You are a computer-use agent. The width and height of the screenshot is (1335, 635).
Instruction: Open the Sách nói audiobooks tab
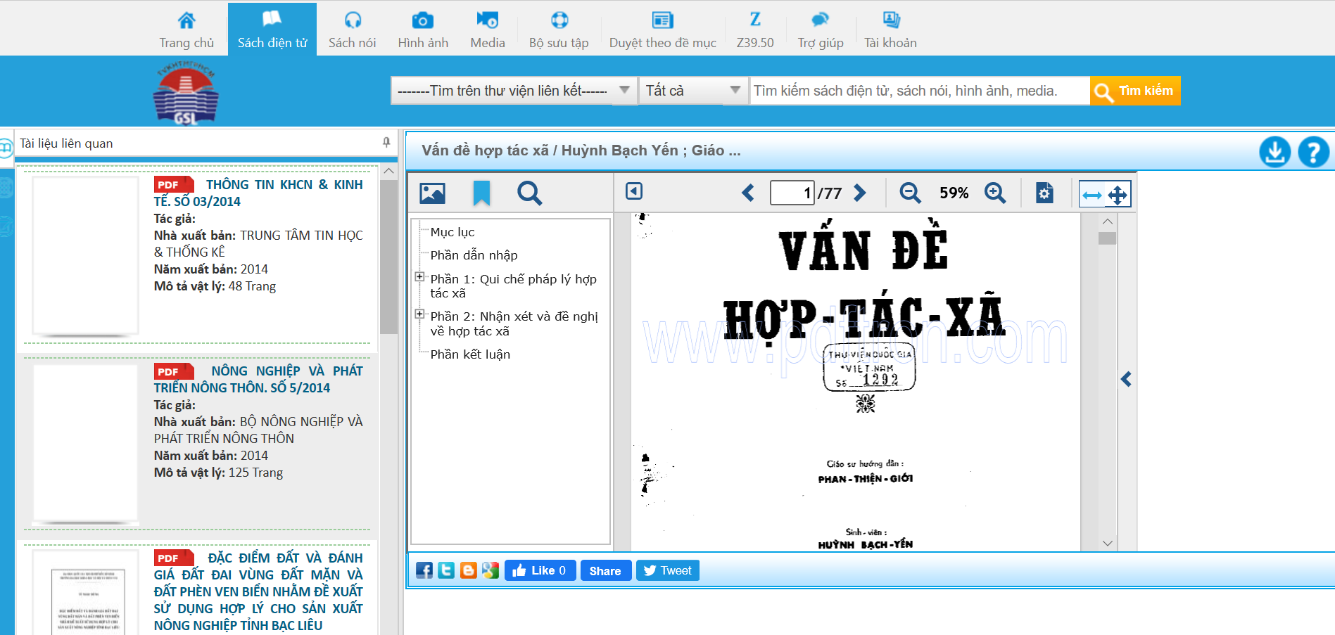tap(353, 30)
